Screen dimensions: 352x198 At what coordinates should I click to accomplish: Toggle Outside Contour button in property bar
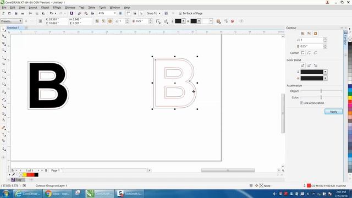point(110,21)
